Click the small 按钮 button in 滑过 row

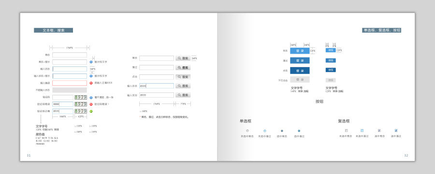coord(331,60)
